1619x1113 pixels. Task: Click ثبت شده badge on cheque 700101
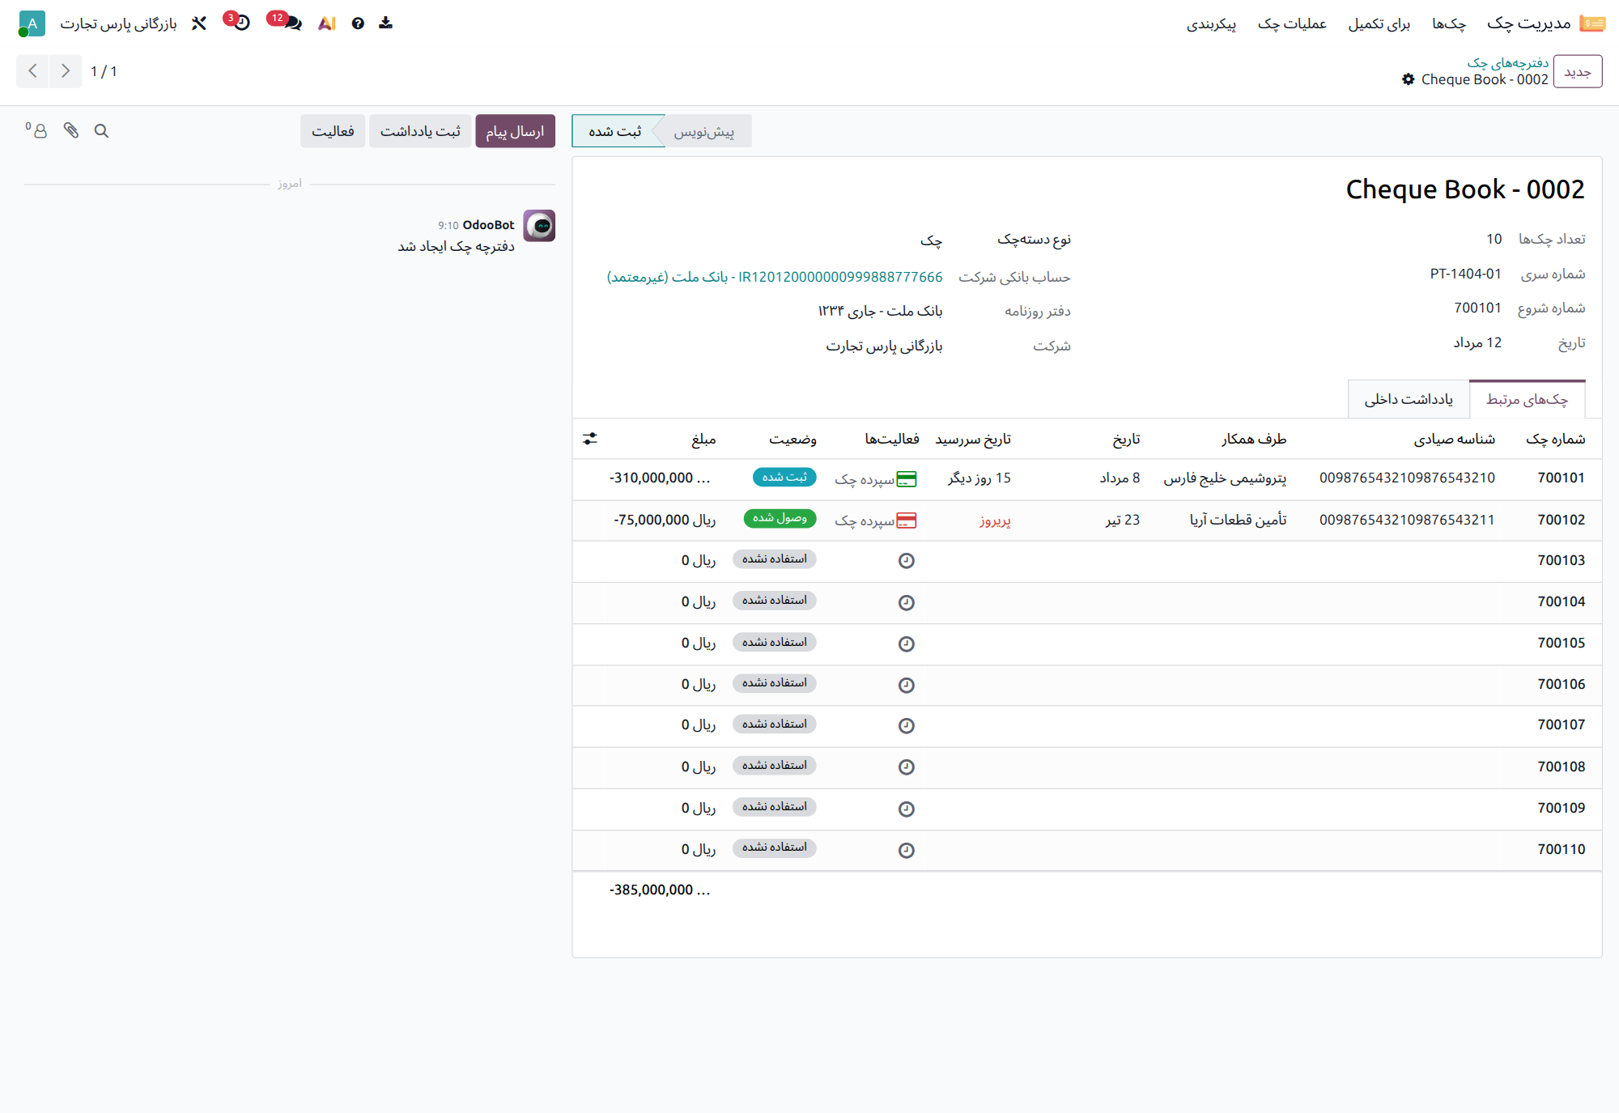(784, 478)
